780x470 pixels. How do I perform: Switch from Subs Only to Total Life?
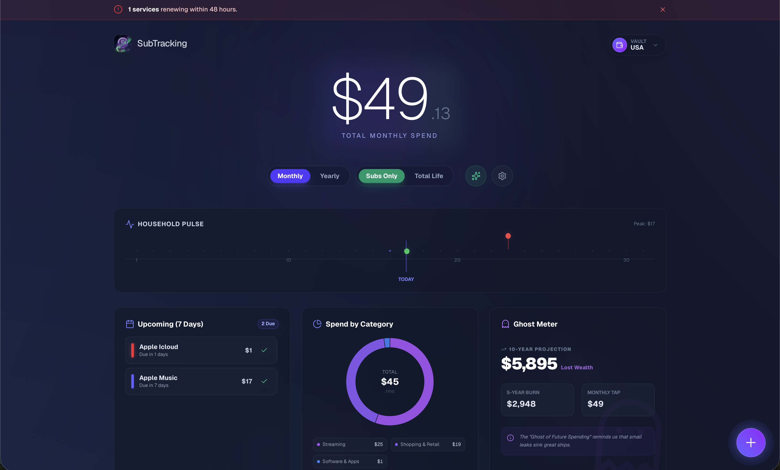point(428,176)
